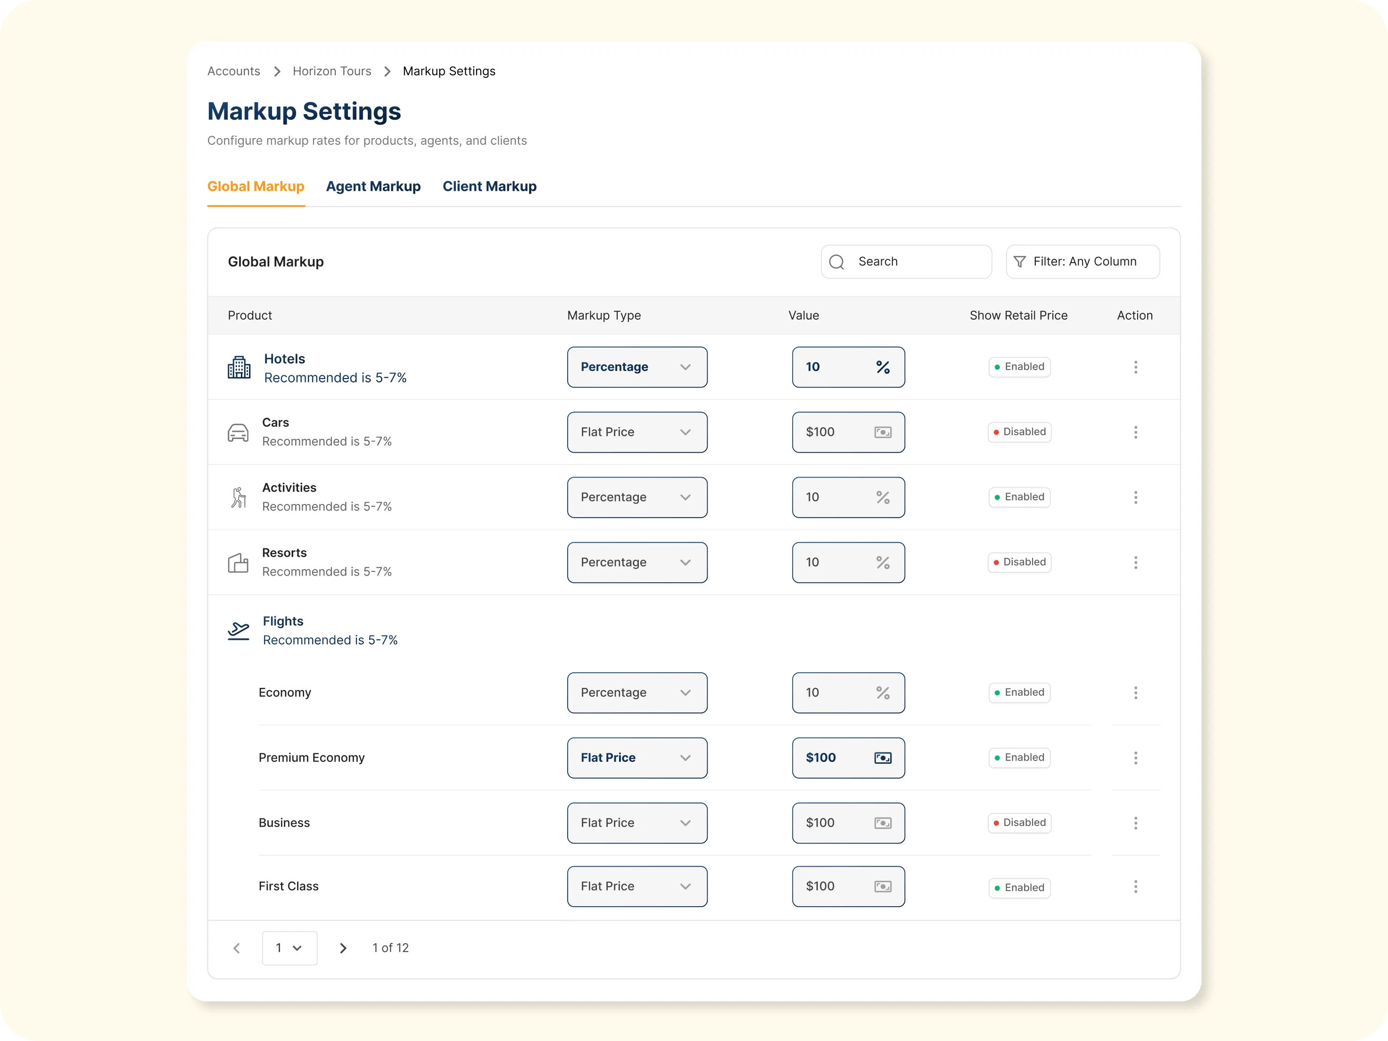This screenshot has width=1388, height=1041.
Task: Toggle Economy Enabled retail price status
Action: 1019,693
